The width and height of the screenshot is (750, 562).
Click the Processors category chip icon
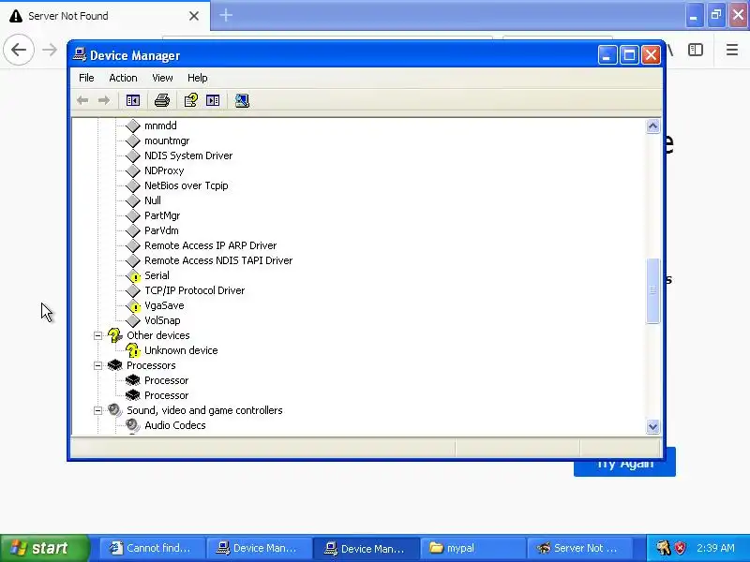[114, 365]
